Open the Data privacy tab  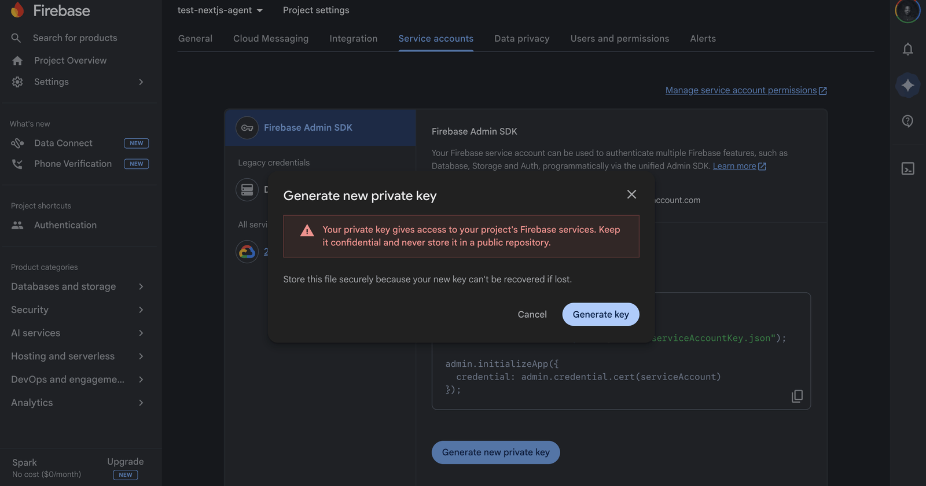[x=522, y=38]
